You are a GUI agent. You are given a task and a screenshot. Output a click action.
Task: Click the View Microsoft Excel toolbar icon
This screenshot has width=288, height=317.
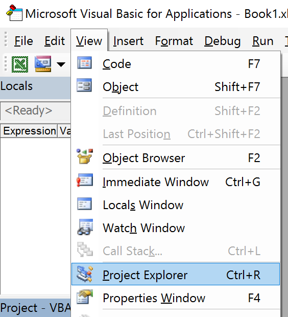point(20,64)
